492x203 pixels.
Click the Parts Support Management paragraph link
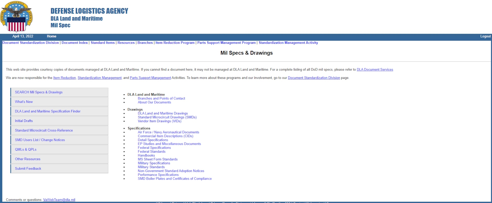(150, 78)
